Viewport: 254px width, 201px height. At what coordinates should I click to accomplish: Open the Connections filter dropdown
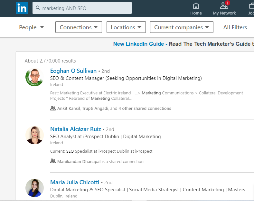[79, 27]
